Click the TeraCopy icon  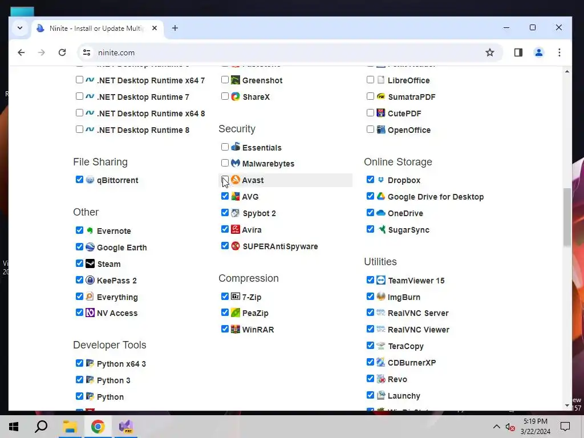click(380, 346)
